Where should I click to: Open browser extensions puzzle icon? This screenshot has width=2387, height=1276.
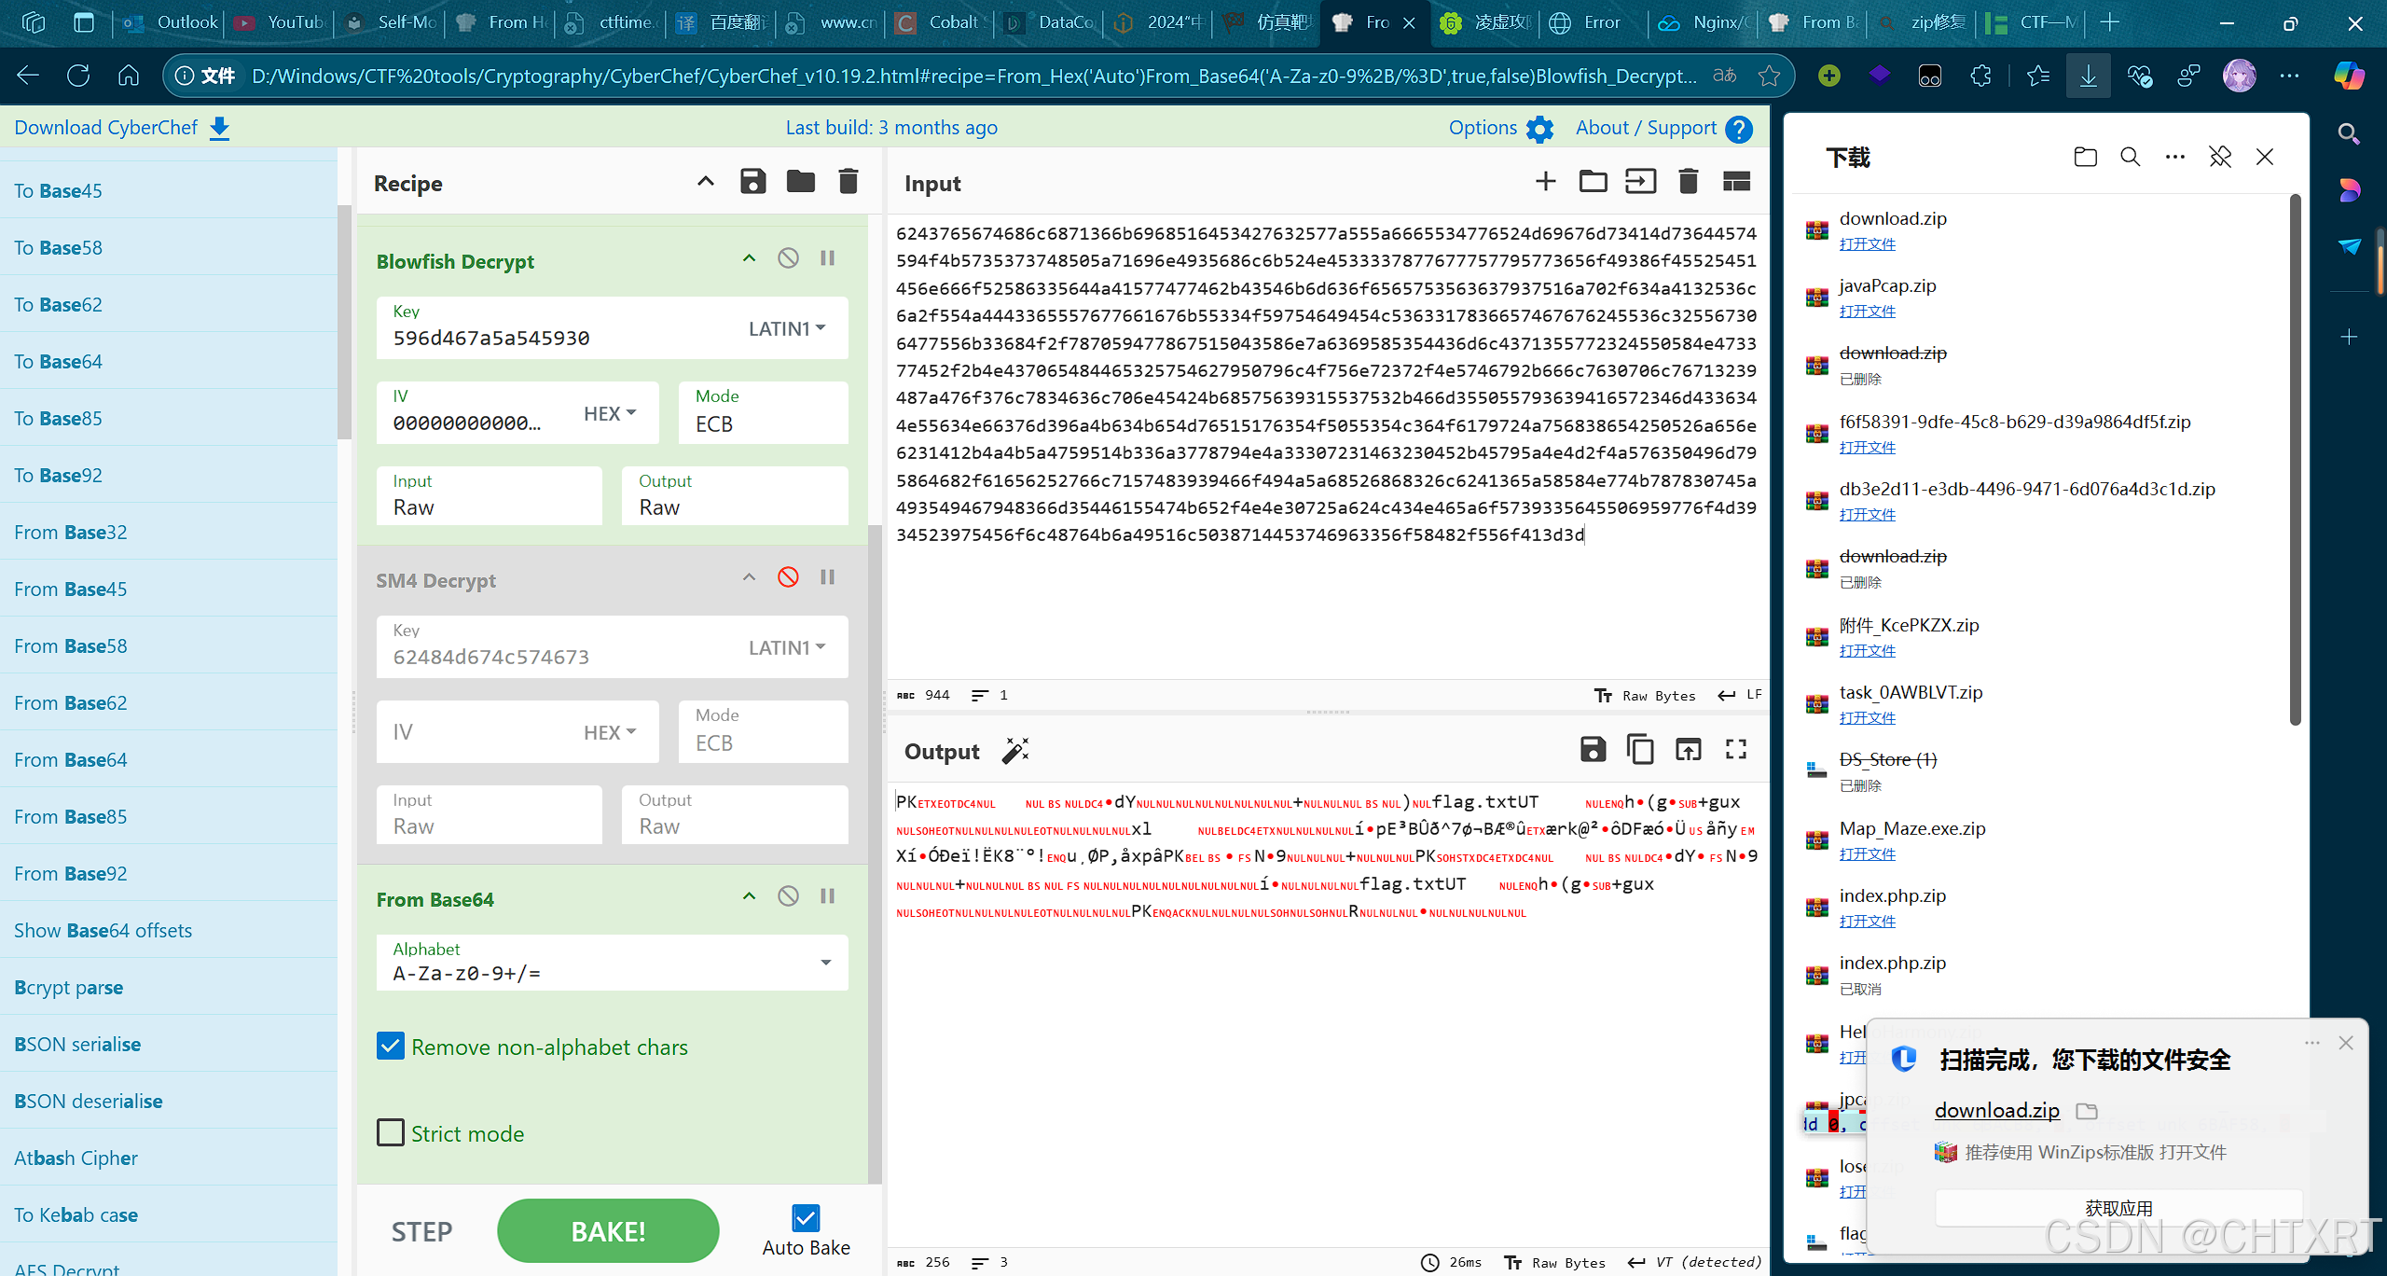1980,76
